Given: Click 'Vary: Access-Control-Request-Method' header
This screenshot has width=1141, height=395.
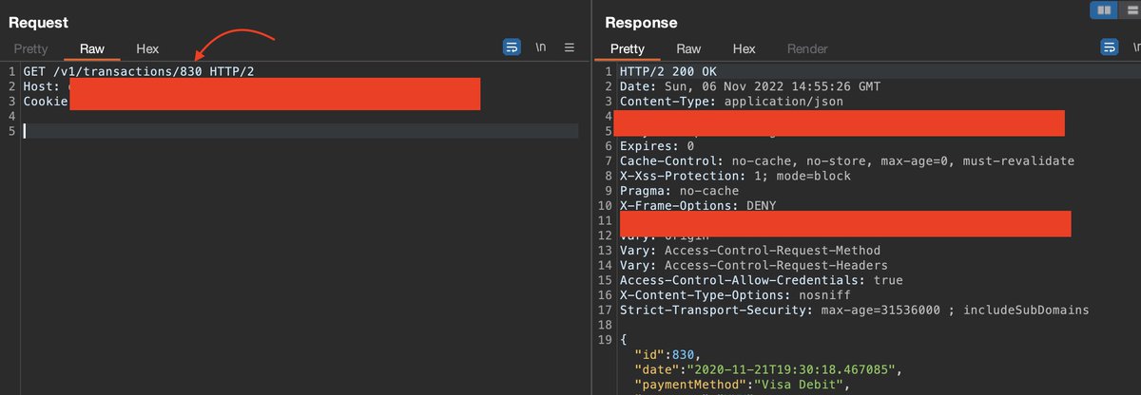Looking at the screenshot, I should coord(750,250).
